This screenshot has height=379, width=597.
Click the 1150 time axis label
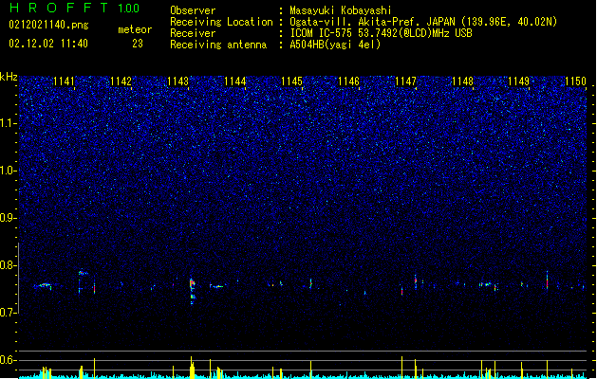575,81
